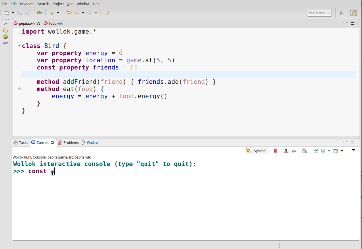
Task: Go to last edit location icon
Action: [x=69, y=13]
